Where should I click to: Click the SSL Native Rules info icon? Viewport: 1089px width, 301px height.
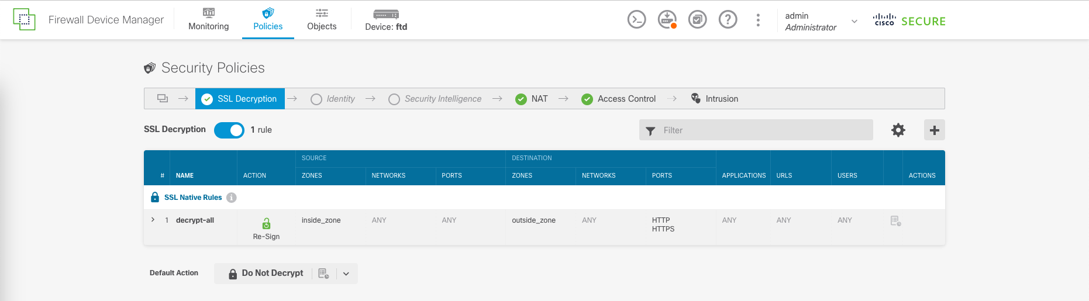pyautogui.click(x=232, y=198)
